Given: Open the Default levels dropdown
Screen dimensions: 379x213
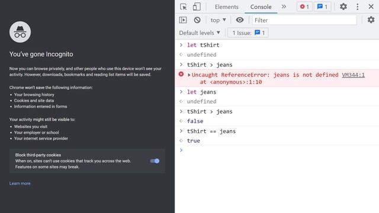Looking at the screenshot, I should pyautogui.click(x=200, y=33).
